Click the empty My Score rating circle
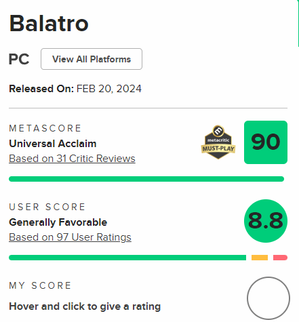The image size is (299, 322). (268, 298)
